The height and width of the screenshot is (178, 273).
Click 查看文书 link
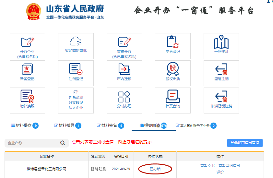pyautogui.click(x=208, y=166)
